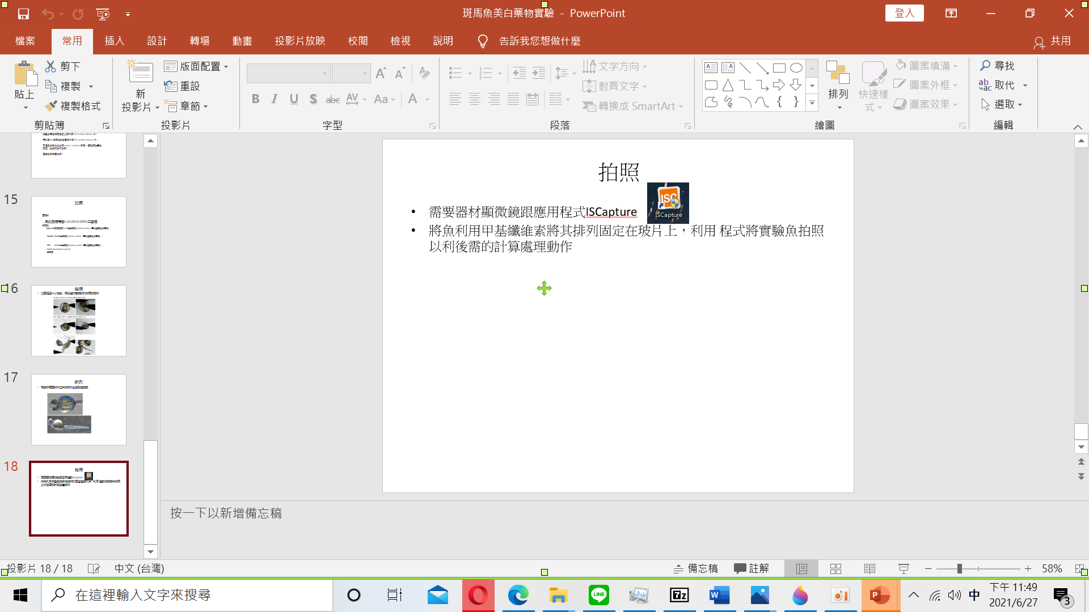Viewport: 1089px width, 612px height.
Task: Click Find (尋找) magnifier
Action: [997, 66]
